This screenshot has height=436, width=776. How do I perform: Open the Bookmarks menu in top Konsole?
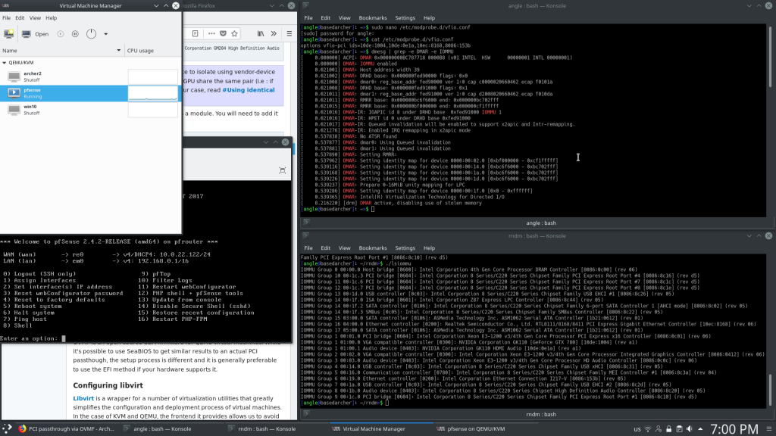373,17
